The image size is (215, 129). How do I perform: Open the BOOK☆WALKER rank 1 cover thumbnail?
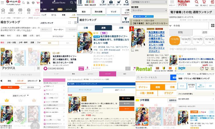(x=84, y=43)
